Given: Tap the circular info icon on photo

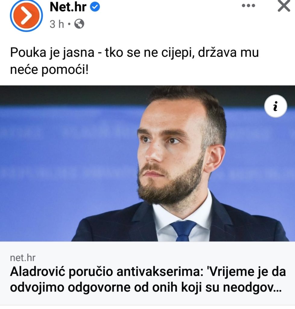Looking at the screenshot, I should click(x=275, y=106).
